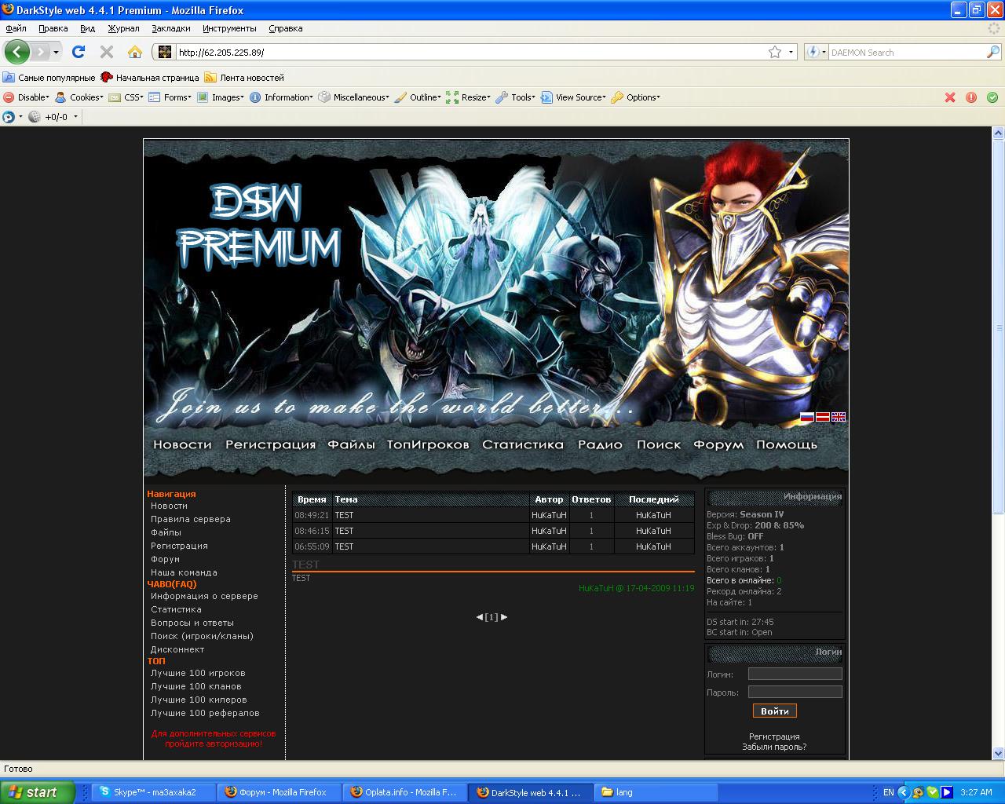Open the Лента новостей bookmark
The width and height of the screenshot is (1005, 804).
pos(244,78)
